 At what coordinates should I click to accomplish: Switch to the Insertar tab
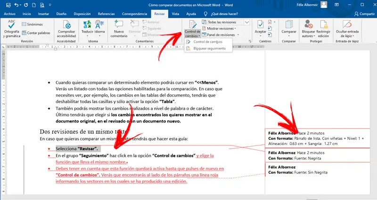click(x=43, y=14)
